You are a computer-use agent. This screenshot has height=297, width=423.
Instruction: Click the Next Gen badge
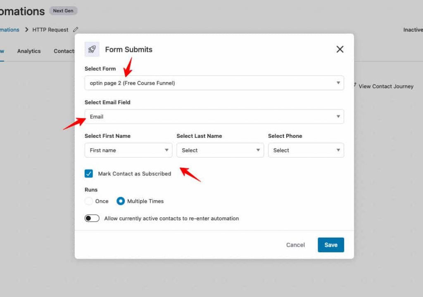coord(63,11)
